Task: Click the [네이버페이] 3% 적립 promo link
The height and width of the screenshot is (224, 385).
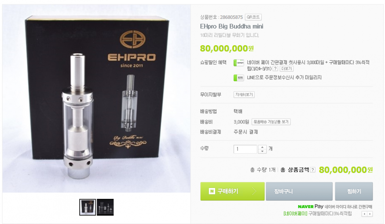Action: click(318, 213)
